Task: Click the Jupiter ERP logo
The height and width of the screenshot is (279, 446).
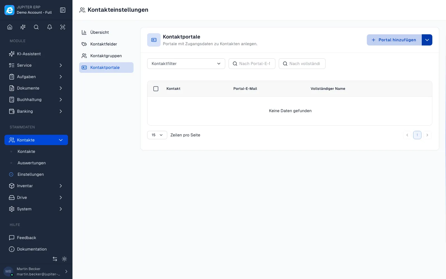Action: [9, 10]
